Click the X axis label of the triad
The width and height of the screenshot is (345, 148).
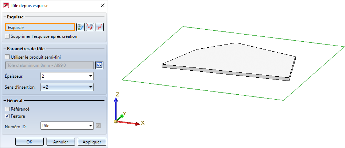(142, 123)
